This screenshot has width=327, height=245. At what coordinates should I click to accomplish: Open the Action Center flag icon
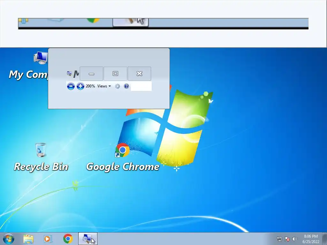(x=287, y=239)
